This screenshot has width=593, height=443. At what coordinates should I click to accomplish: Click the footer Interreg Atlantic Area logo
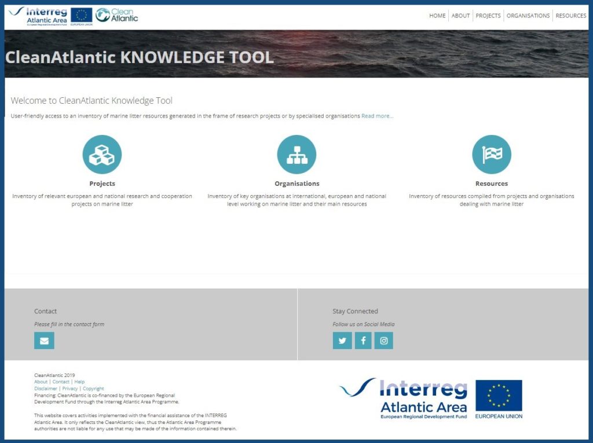404,398
